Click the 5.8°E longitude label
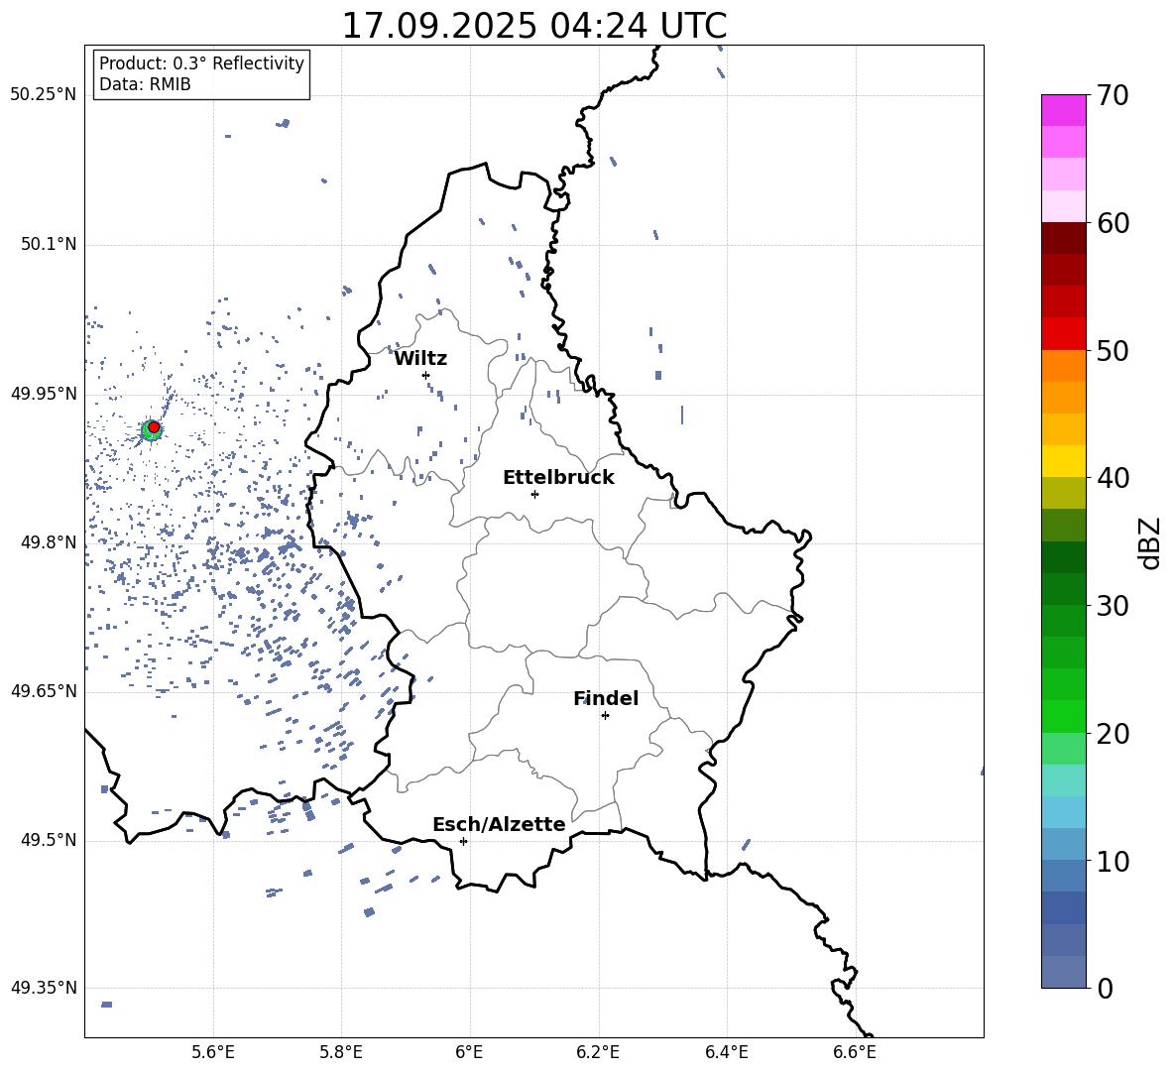The width and height of the screenshot is (1174, 1072). pyautogui.click(x=341, y=1052)
